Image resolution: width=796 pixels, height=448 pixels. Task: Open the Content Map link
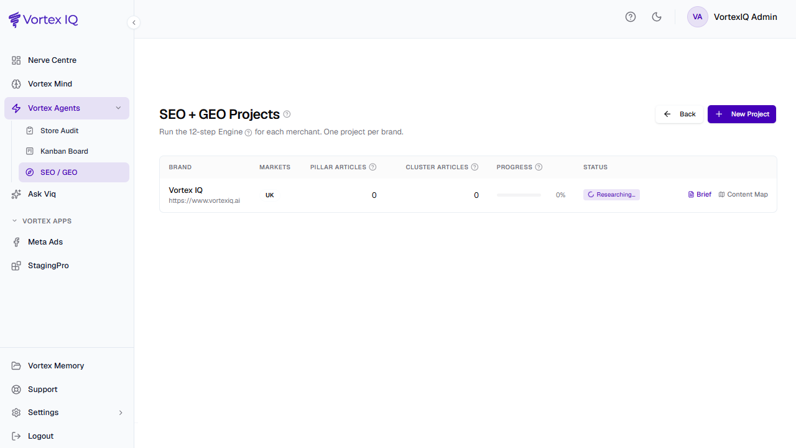coord(743,195)
